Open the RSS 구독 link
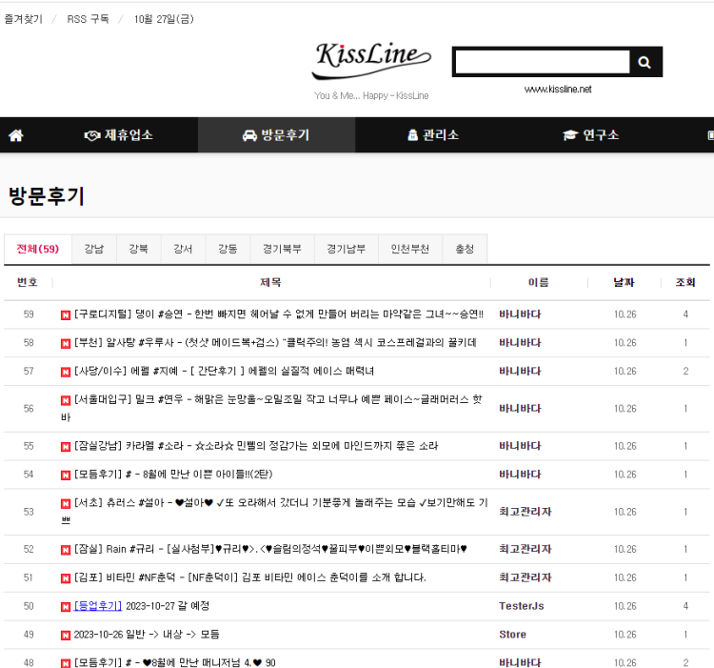The image size is (714, 668). click(88, 19)
